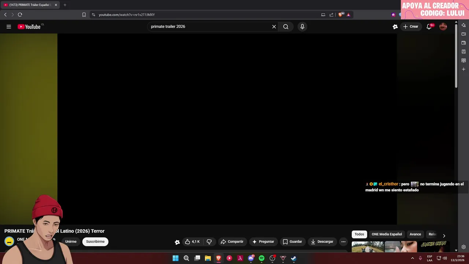
Task: Open the cast/install icon in address bar
Action: point(323,15)
